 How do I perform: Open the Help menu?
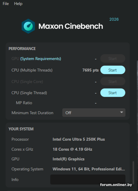point(18,4)
